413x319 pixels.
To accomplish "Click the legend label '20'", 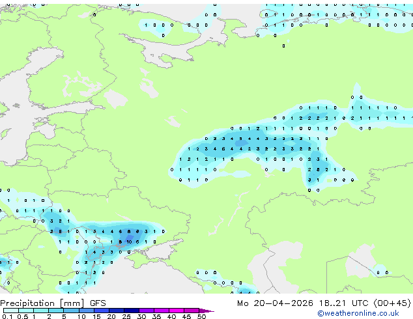I will click(111, 316).
